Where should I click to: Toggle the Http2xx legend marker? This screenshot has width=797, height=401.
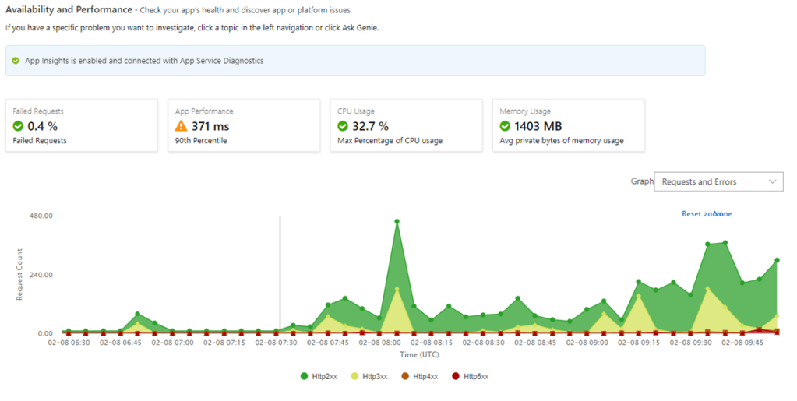coord(305,376)
